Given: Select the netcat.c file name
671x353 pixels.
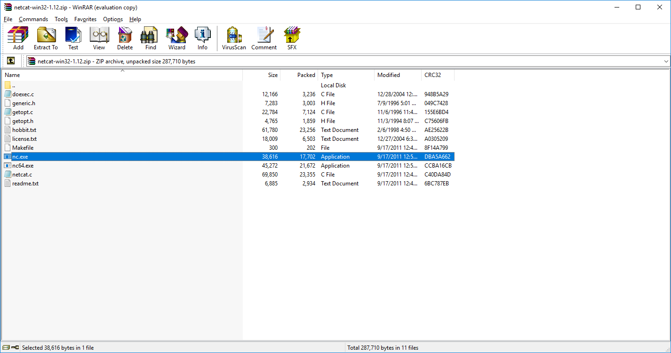Looking at the screenshot, I should 22,175.
